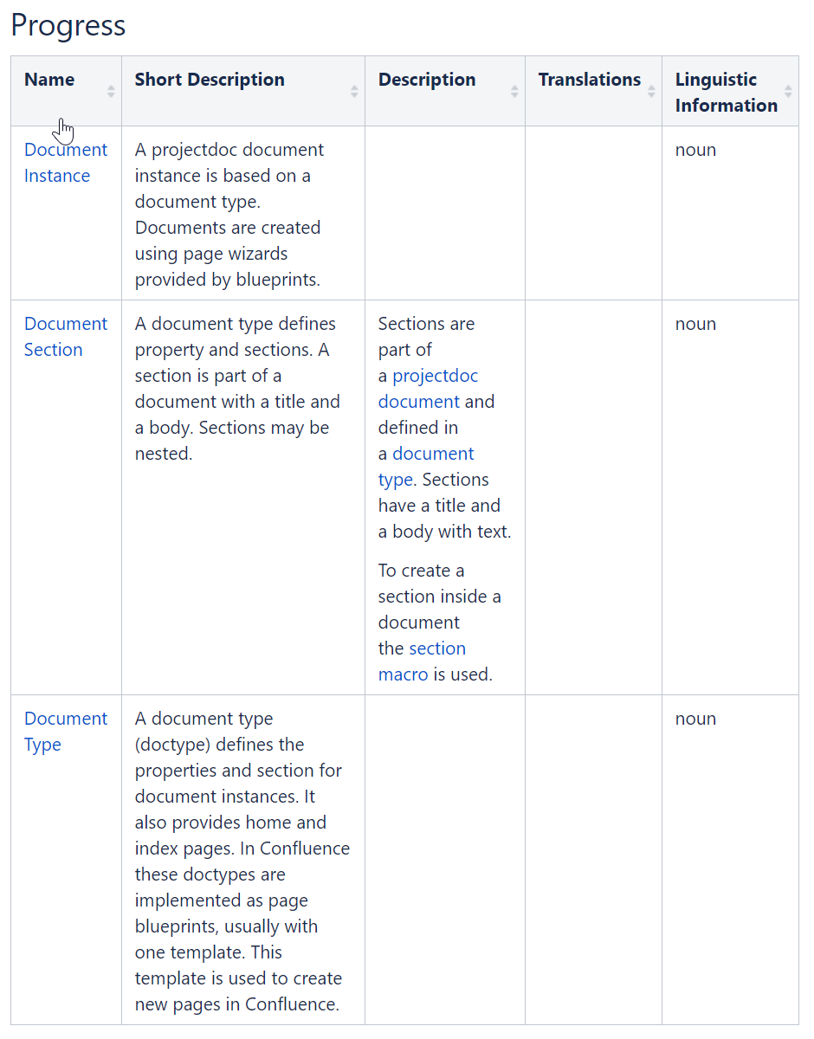Click the Translations column sort arrows
The image size is (814, 1039).
651,92
